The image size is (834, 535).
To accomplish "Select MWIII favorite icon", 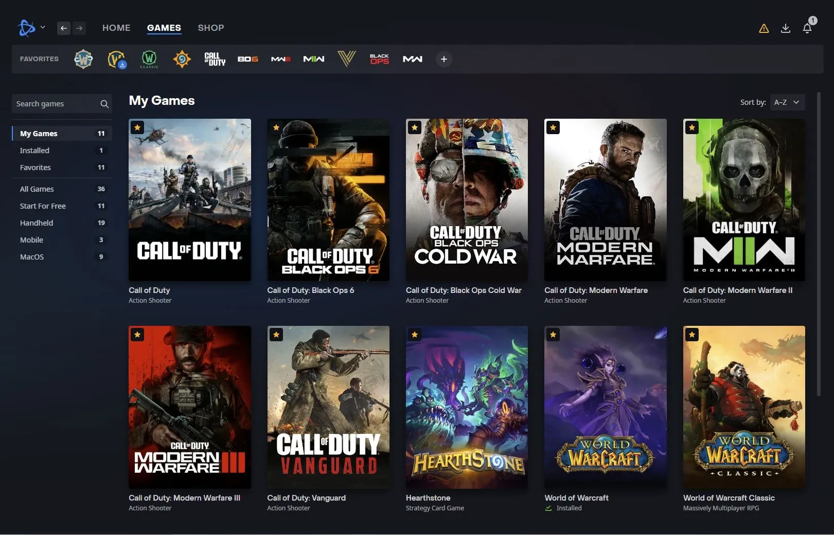I will (281, 59).
